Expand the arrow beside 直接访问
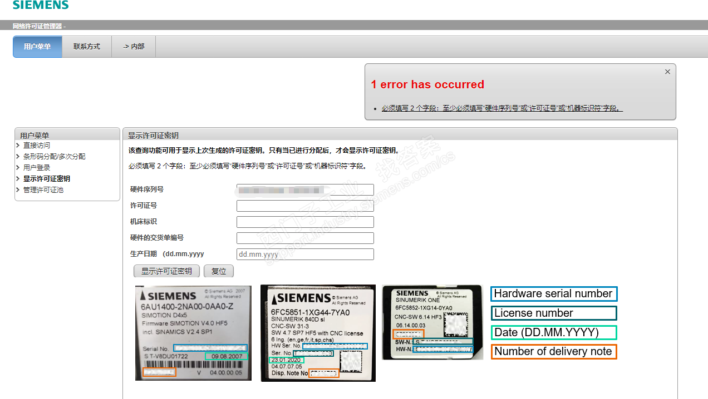 [x=18, y=146]
